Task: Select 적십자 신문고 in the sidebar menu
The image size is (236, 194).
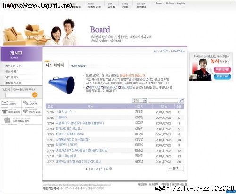Action: (13, 83)
